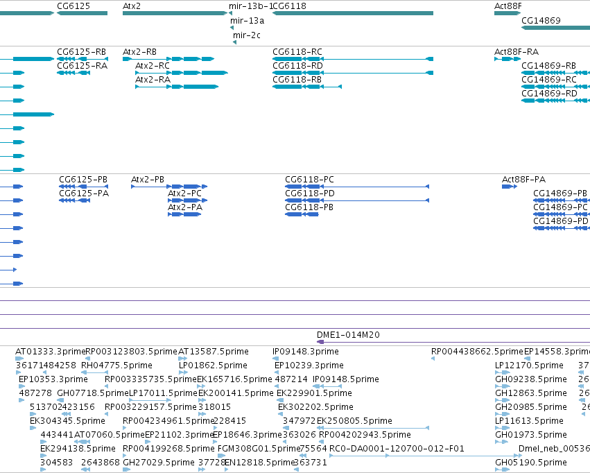Click the CG6118-PD protein label
This screenshot has height=473, width=590.
coord(310,193)
